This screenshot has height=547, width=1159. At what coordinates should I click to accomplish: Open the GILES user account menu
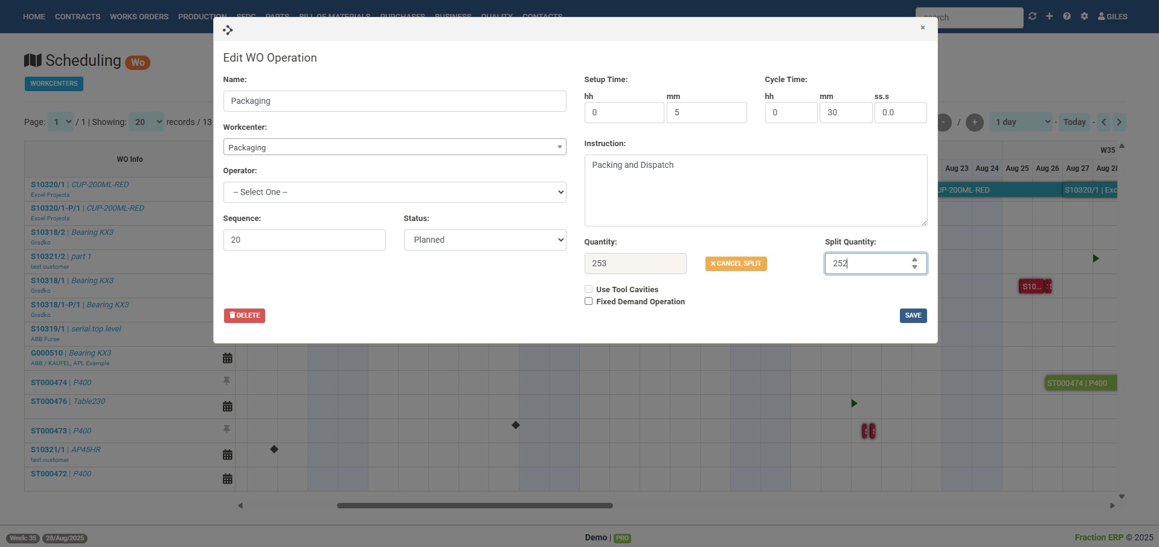coord(1112,16)
